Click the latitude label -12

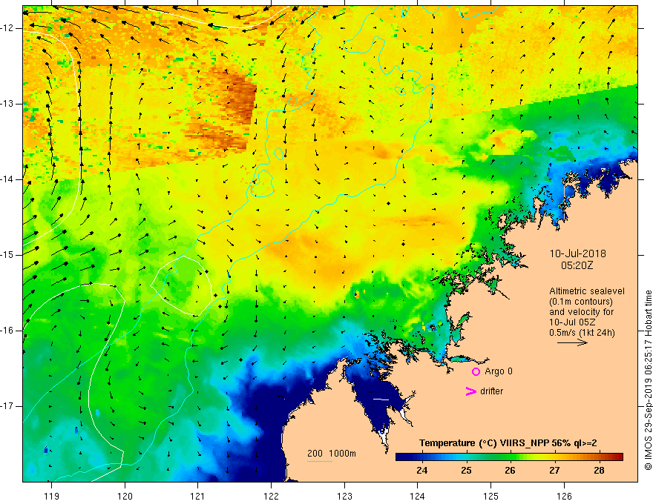[8, 28]
